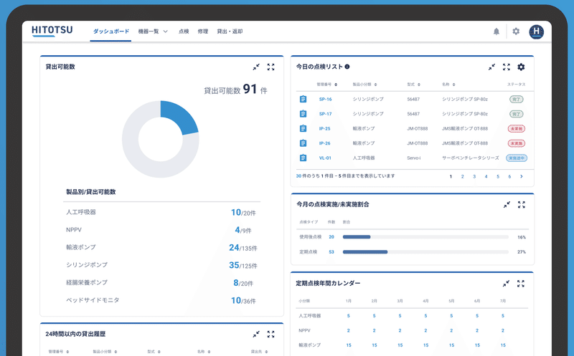This screenshot has height=356, width=574.
Task: Expand 定期点検年間カレンダー panel to fullscreen
Action: click(x=521, y=283)
